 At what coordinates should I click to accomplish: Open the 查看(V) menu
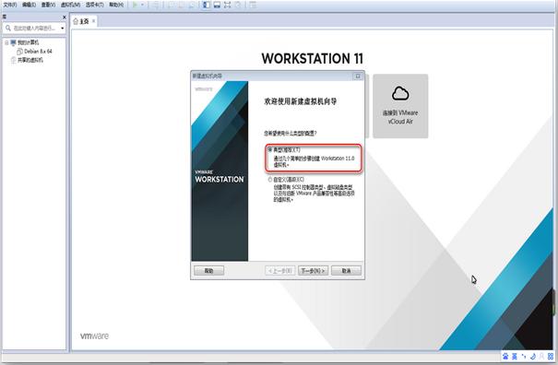click(48, 5)
